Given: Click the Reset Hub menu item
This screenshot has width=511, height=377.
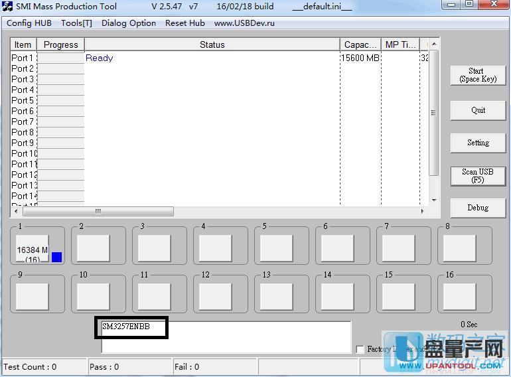Looking at the screenshot, I should point(185,23).
